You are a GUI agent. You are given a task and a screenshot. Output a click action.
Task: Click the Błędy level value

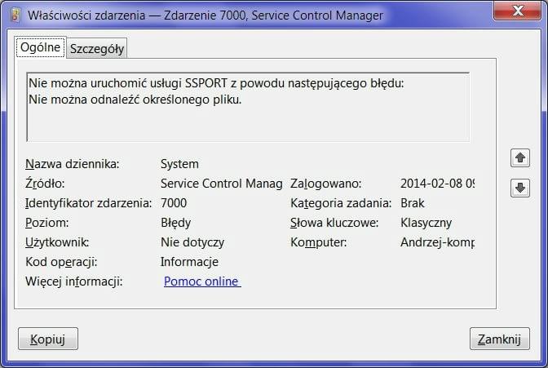[176, 223]
